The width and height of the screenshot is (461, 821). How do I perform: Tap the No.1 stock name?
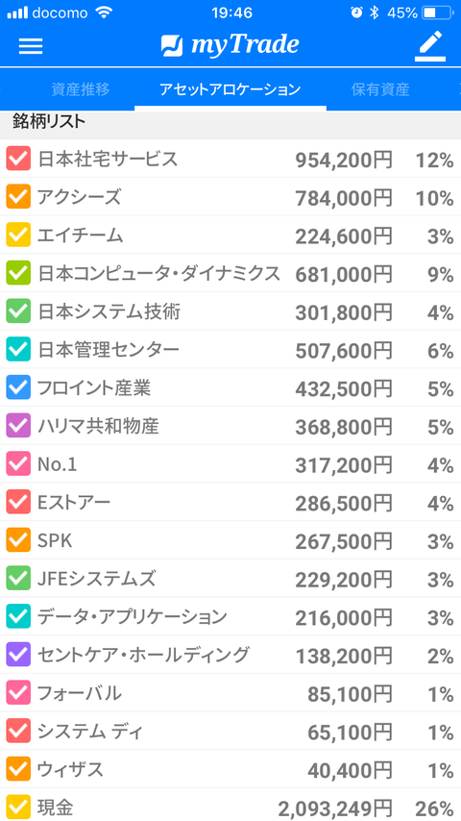point(57,464)
